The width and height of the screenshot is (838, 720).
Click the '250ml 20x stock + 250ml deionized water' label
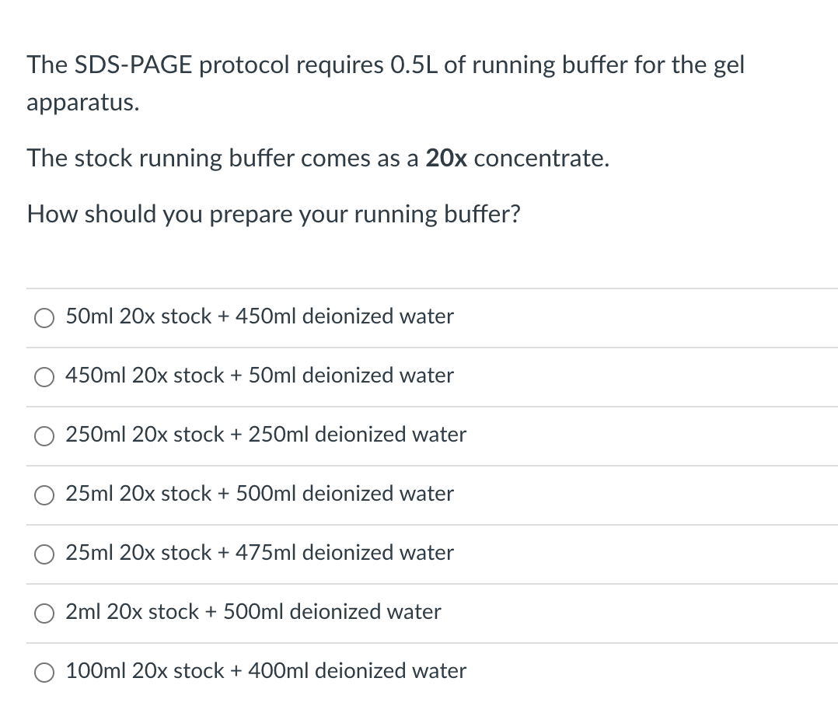click(266, 435)
